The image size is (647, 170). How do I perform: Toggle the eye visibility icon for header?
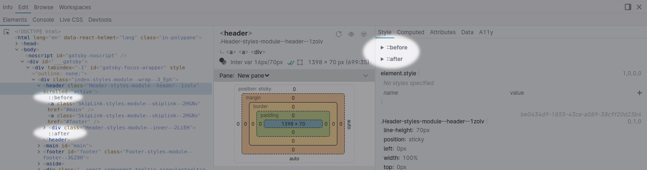tap(351, 34)
